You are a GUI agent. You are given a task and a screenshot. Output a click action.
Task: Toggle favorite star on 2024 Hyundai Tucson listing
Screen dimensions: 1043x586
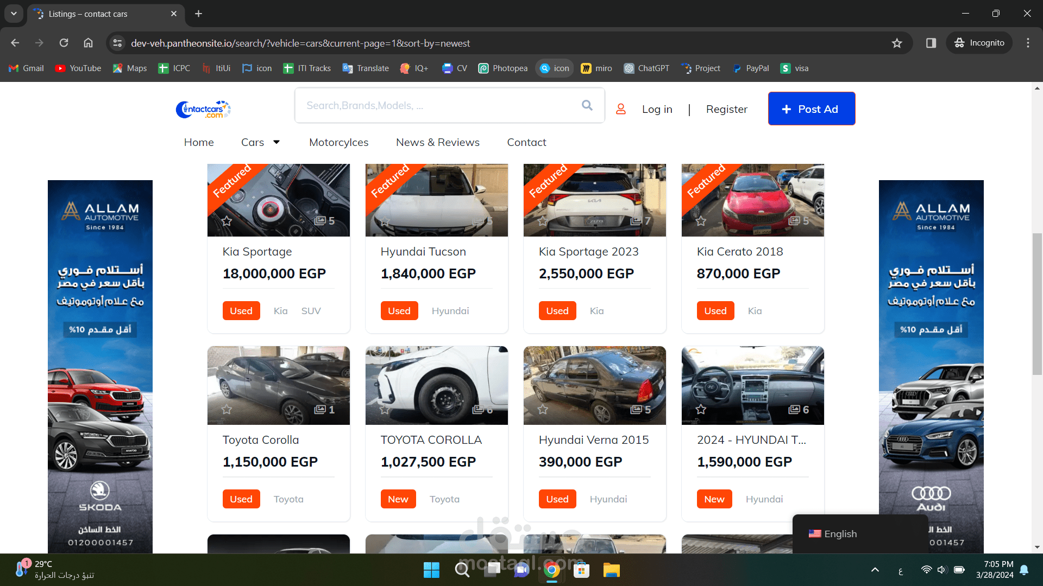701,409
